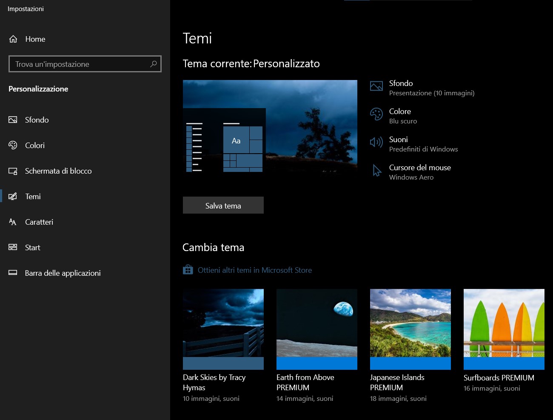Click the Cursore del mouse pointer icon
Viewport: 553px width, 420px height.
click(x=377, y=171)
